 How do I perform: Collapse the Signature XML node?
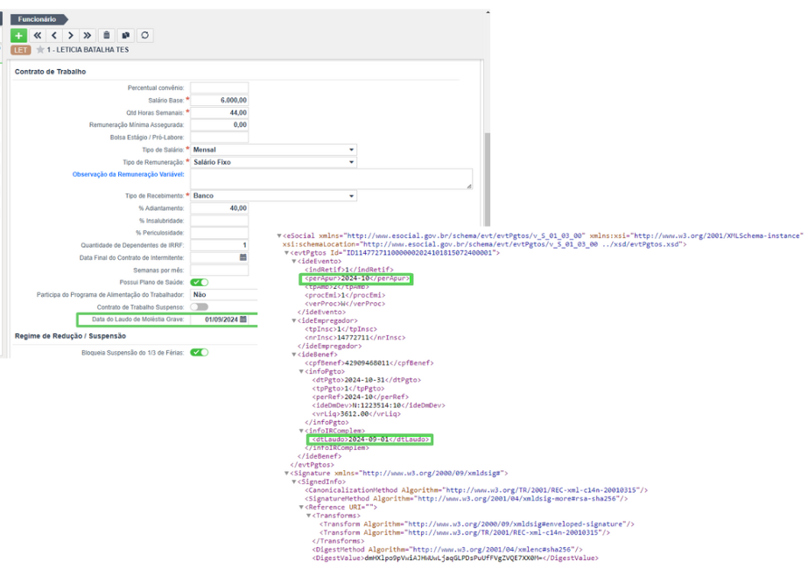point(287,473)
